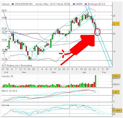The height and width of the screenshot is (118, 123).
Task: Click the Dec month label on time axis
Action: coord(54,72)
